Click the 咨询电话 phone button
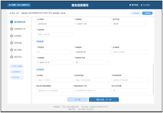163x113 pixels. point(135,13)
